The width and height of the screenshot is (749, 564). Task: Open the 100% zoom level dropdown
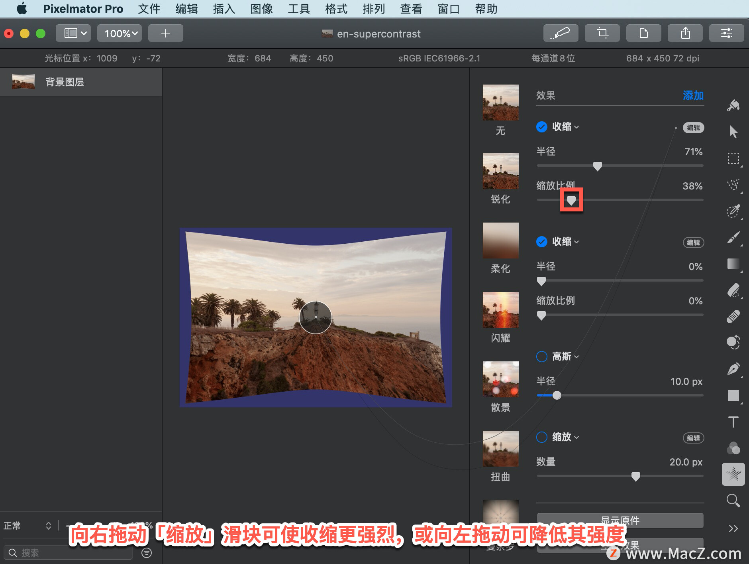(120, 33)
